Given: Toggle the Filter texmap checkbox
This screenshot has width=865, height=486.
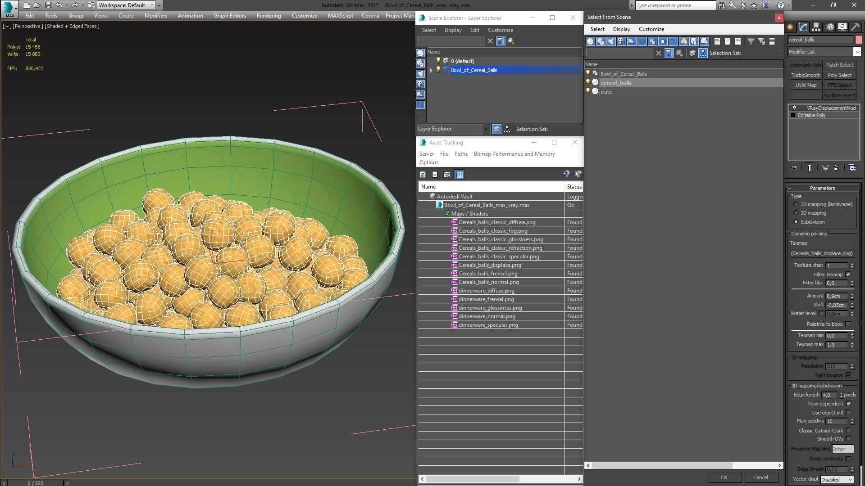Looking at the screenshot, I should click(848, 274).
